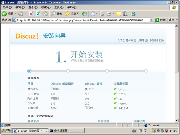Screen dimensions: 180x135
Task: Click the 目录、文件权限检查 heading
Action: click(41, 116)
